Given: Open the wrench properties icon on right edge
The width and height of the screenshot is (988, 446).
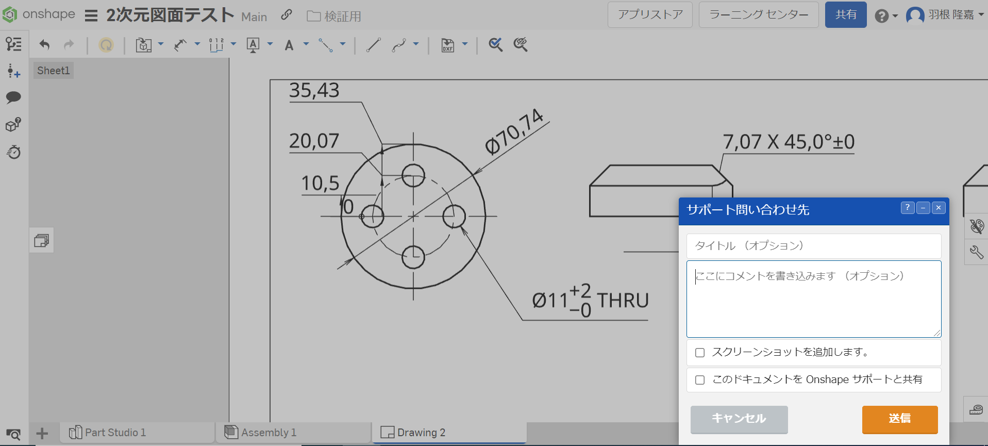Looking at the screenshot, I should point(977,252).
